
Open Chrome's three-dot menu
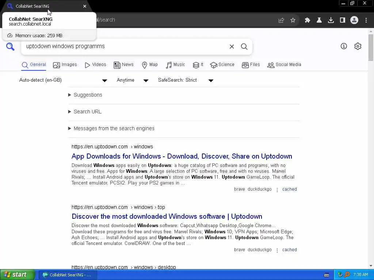[366, 20]
